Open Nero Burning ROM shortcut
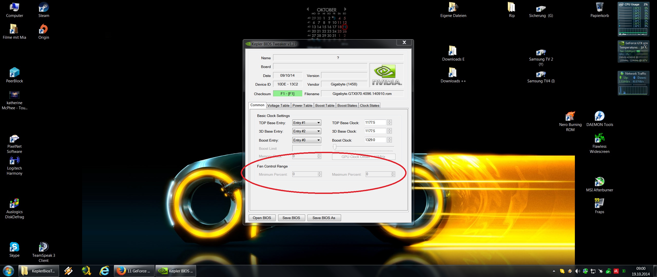 click(570, 117)
